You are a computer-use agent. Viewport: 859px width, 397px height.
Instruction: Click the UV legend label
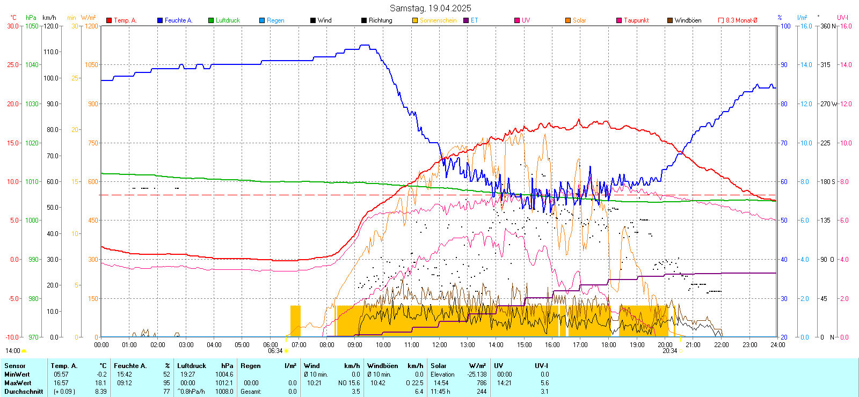coord(526,20)
